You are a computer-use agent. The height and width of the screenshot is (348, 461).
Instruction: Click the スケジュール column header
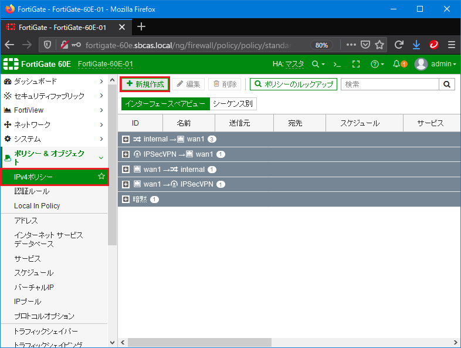(x=364, y=123)
